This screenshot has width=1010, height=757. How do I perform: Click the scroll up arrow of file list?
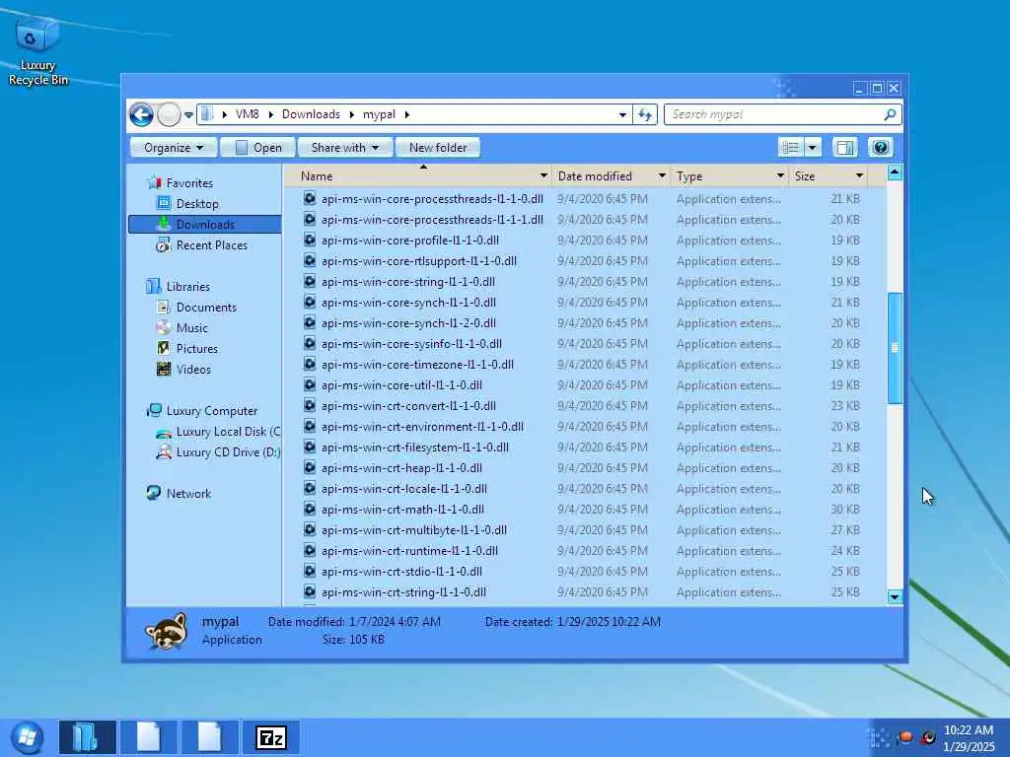click(894, 172)
